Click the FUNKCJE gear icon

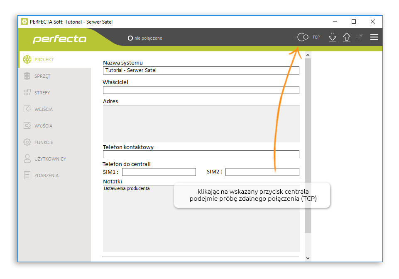tap(27, 142)
